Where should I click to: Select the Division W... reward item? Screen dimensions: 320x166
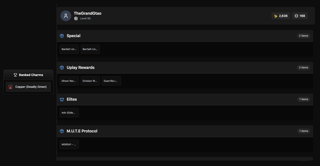pyautogui.click(x=90, y=81)
